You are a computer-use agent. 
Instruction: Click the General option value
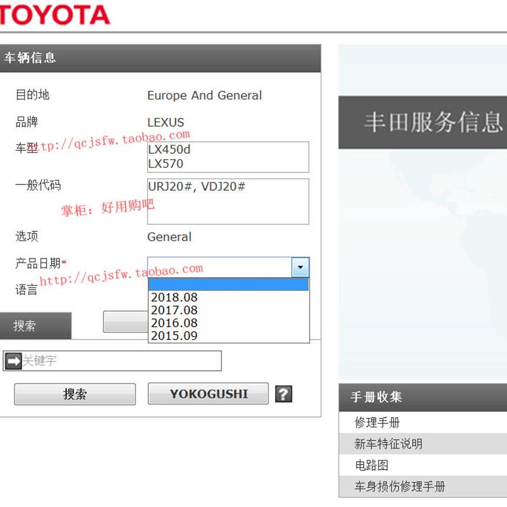coord(169,237)
